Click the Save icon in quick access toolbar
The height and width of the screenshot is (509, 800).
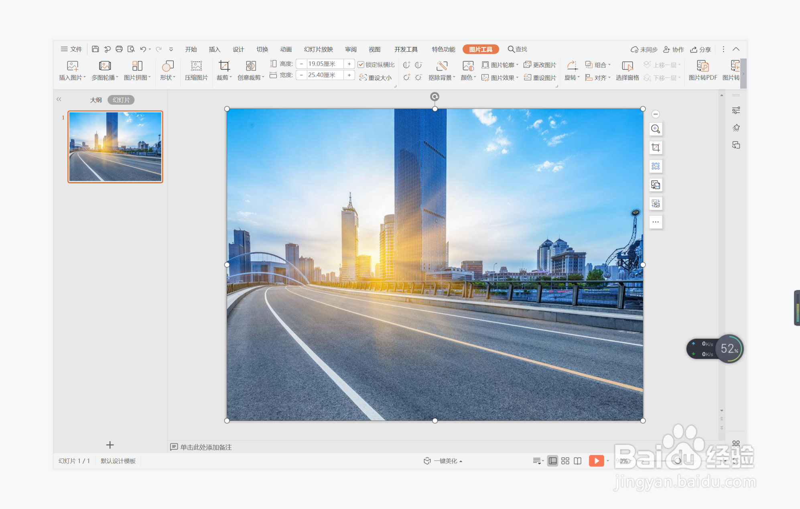pyautogui.click(x=95, y=49)
